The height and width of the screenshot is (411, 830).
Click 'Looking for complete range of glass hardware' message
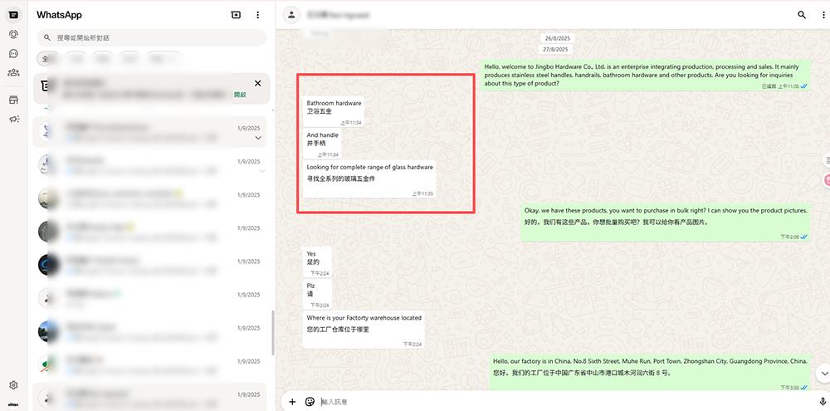tap(369, 179)
